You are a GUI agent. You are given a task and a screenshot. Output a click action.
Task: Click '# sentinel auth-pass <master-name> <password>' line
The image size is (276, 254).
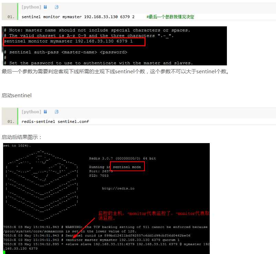pos(66,52)
